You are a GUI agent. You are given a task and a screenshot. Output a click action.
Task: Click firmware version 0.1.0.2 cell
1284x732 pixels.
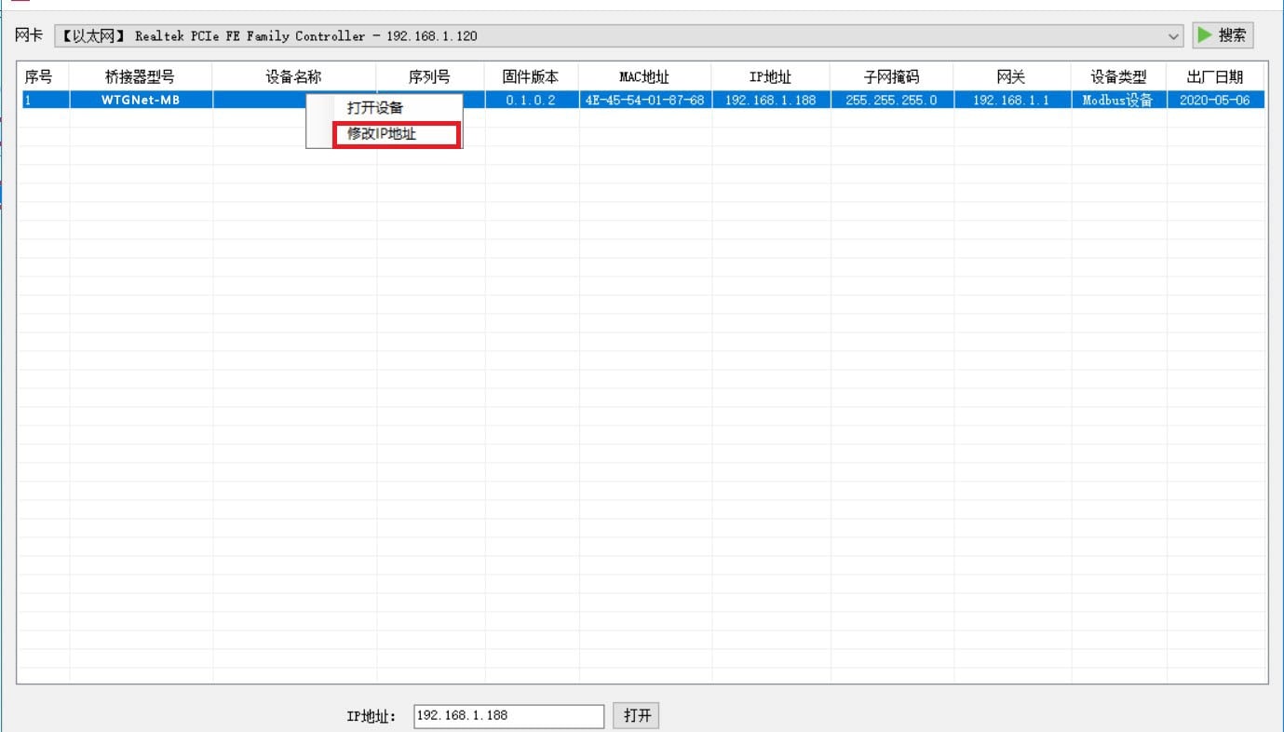(x=531, y=100)
